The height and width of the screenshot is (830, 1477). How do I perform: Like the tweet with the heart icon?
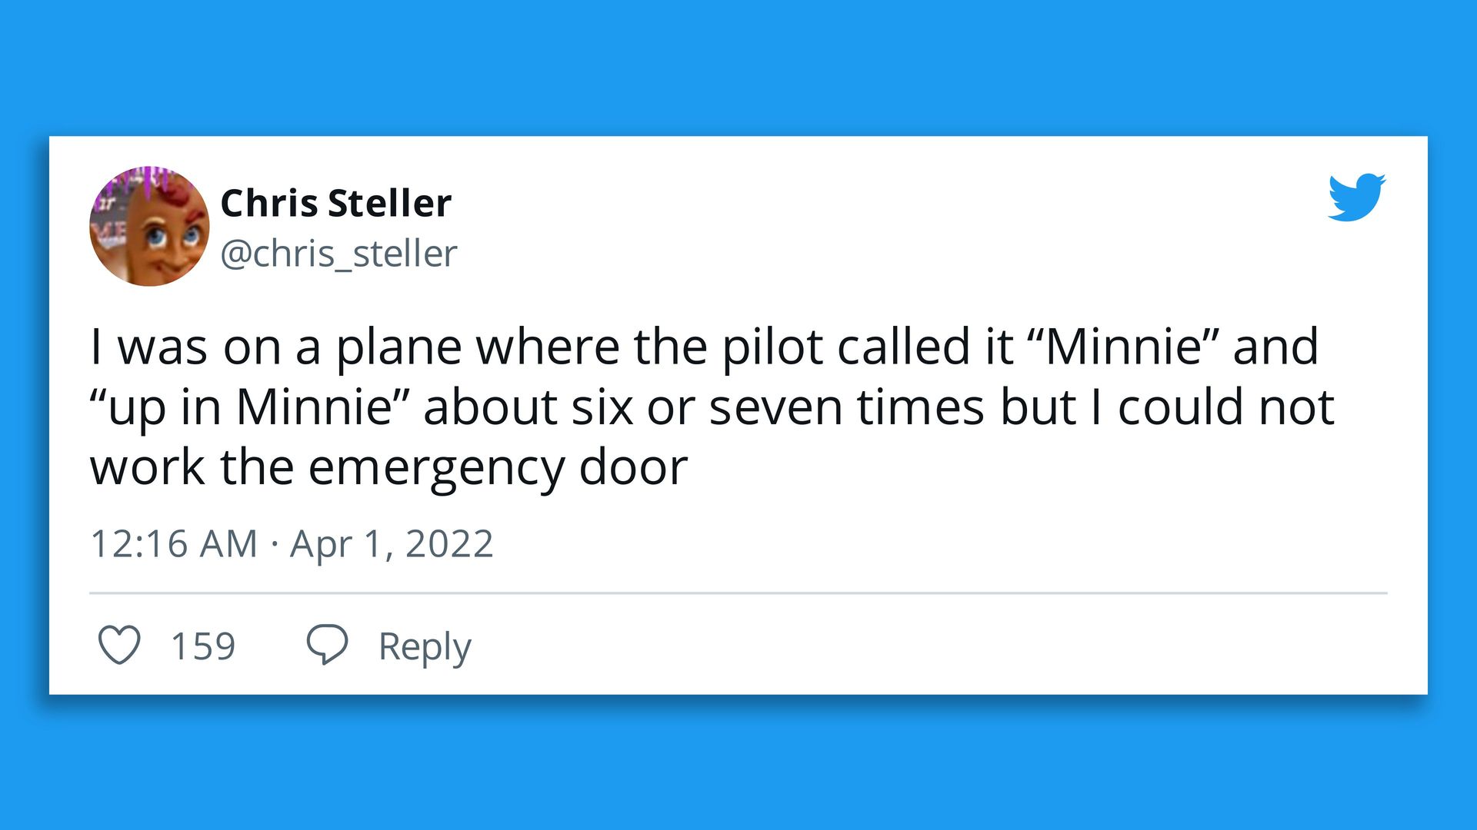(x=119, y=645)
